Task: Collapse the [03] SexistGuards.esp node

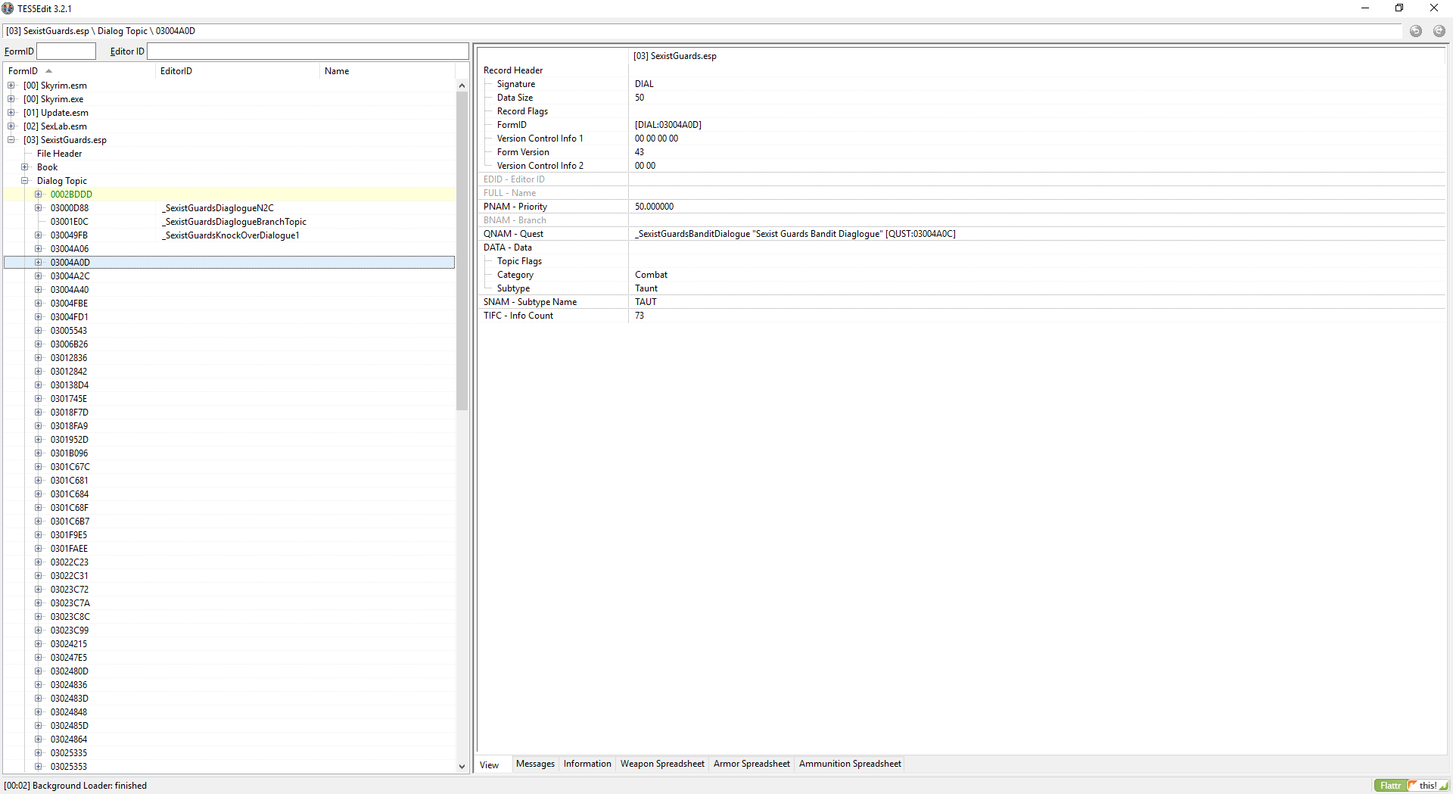Action: click(11, 140)
